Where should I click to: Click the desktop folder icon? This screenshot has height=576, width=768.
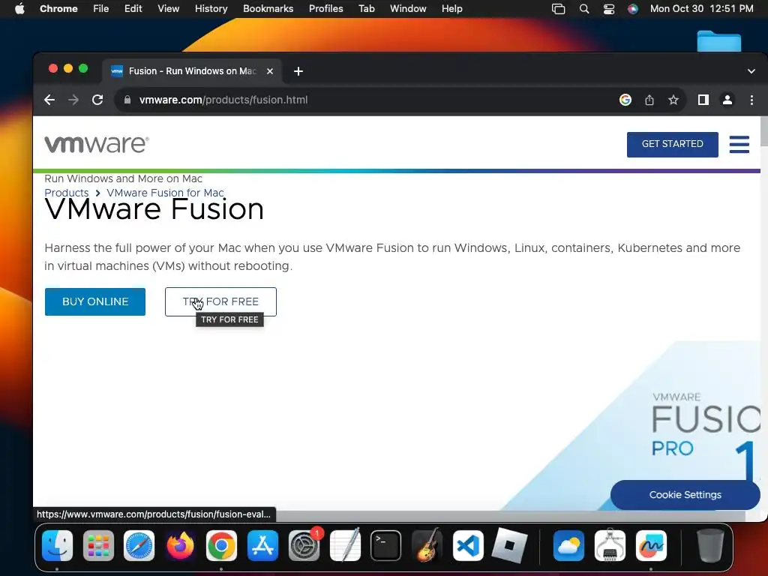pyautogui.click(x=719, y=41)
